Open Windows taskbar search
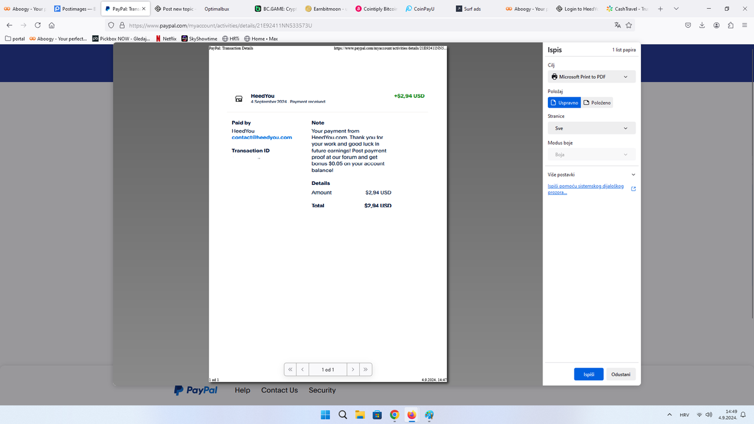 (343, 415)
